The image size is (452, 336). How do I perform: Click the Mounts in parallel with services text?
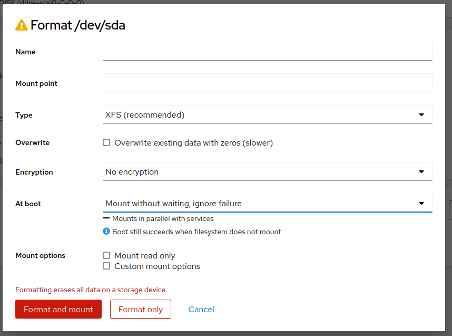[163, 218]
